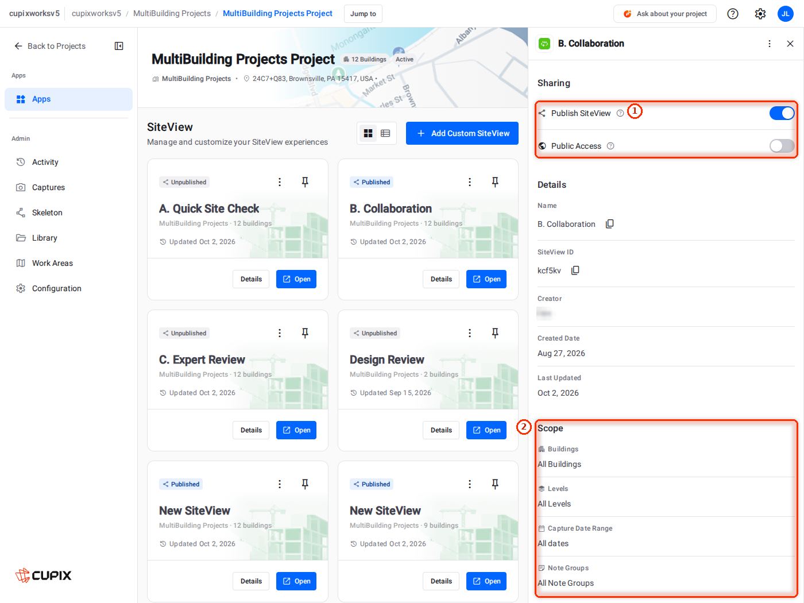This screenshot has width=804, height=603.
Task: Click MultiBuilding Projects breadcrumb link
Action: [172, 13]
